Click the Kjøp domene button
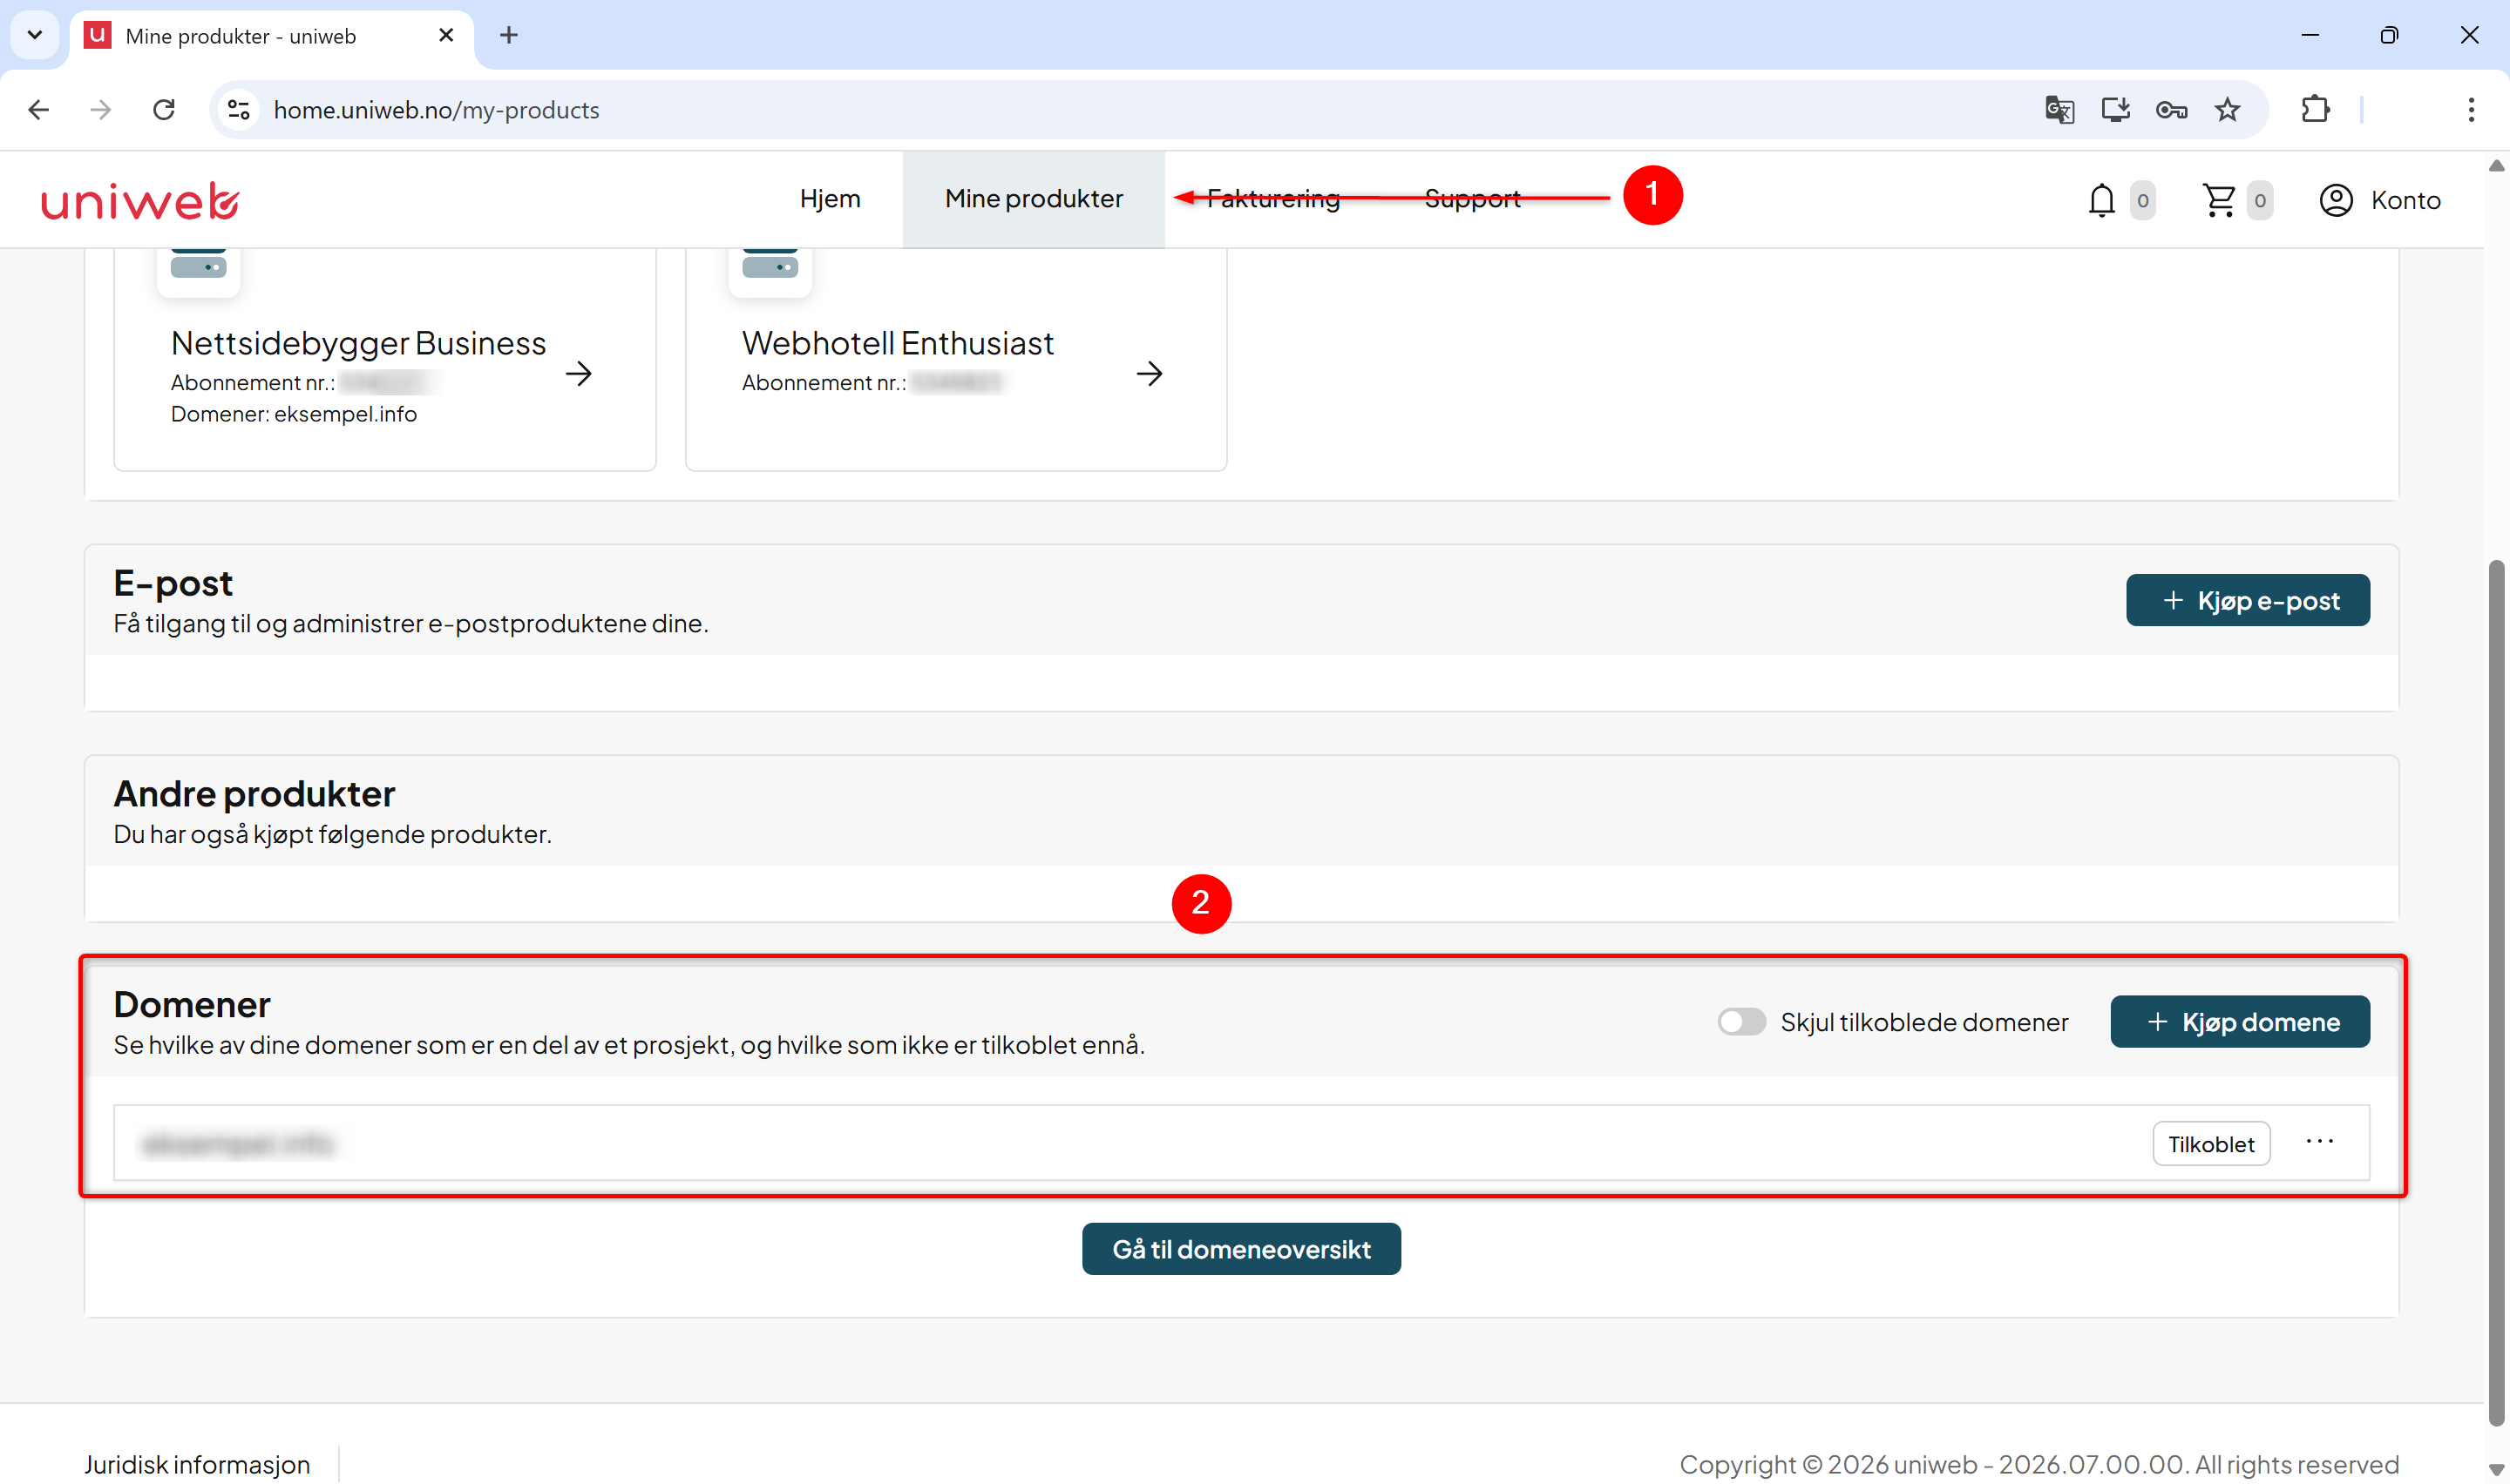This screenshot has height=1484, width=2510. 2239,1022
